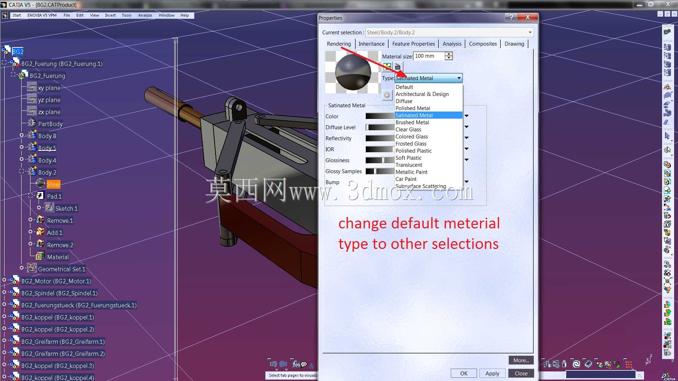Viewport: 678px width, 381px height.
Task: Click the material mapping icon under Material size
Action: click(387, 66)
